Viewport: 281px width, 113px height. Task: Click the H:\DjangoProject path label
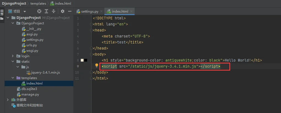[x=56, y=18]
